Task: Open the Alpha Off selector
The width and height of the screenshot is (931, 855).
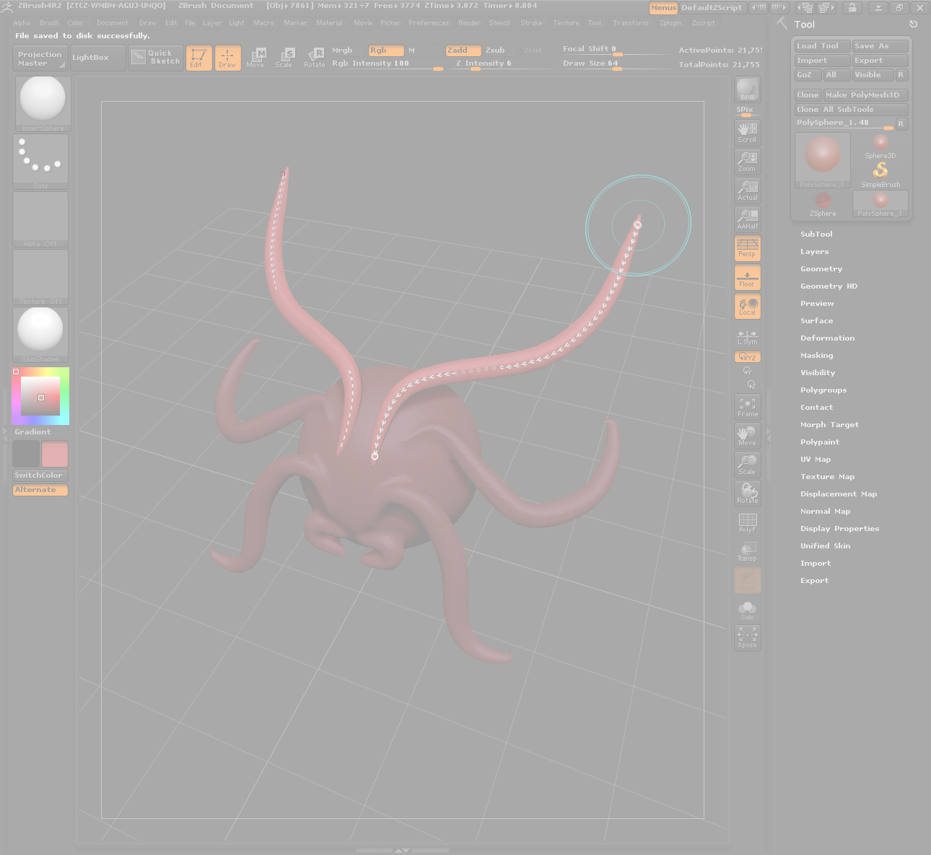Action: click(x=40, y=219)
